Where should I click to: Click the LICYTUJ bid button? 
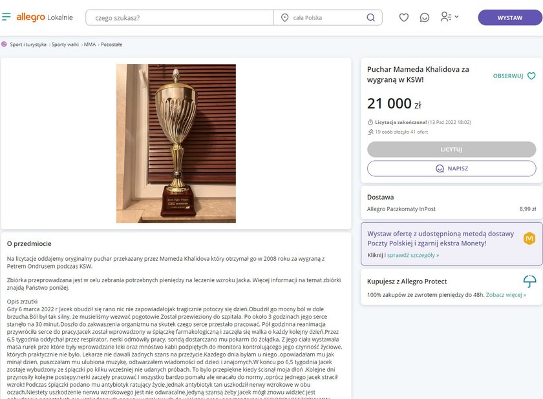452,149
